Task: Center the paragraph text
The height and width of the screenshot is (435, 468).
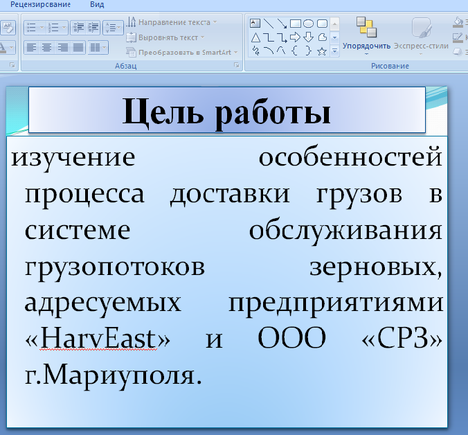Action: [46, 48]
